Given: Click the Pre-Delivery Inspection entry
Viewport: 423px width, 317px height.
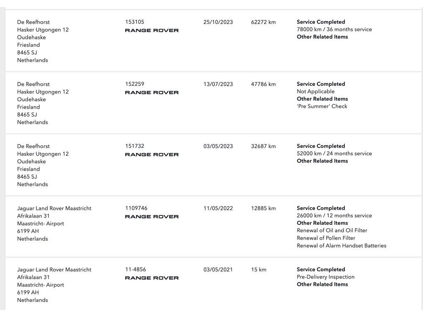Looking at the screenshot, I should (x=326, y=277).
